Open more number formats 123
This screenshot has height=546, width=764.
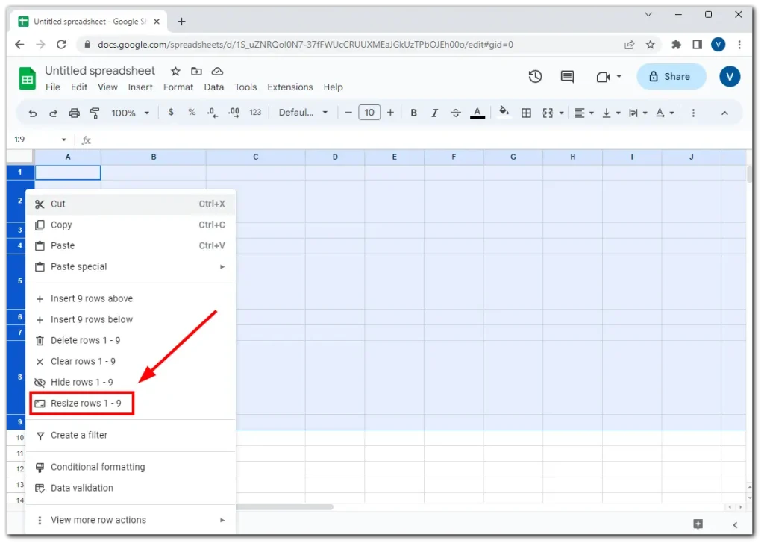tap(255, 113)
